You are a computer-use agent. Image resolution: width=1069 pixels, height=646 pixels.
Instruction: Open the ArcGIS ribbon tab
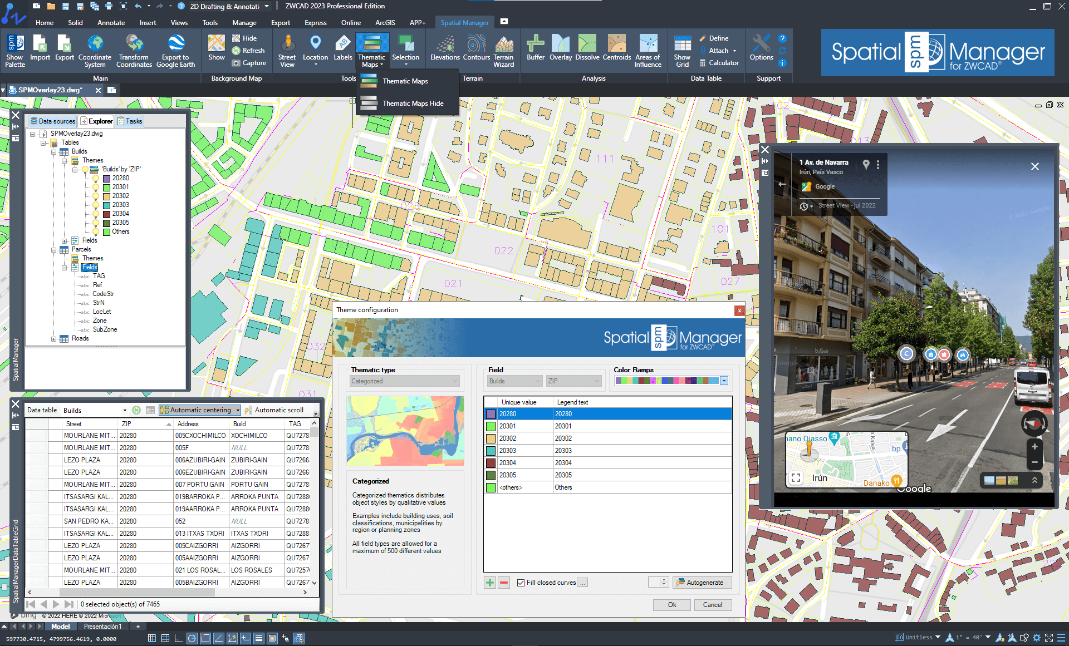385,23
